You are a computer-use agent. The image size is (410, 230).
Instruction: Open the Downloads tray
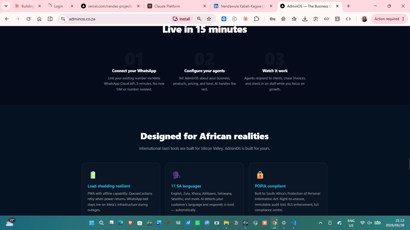pyautogui.click(x=305, y=19)
